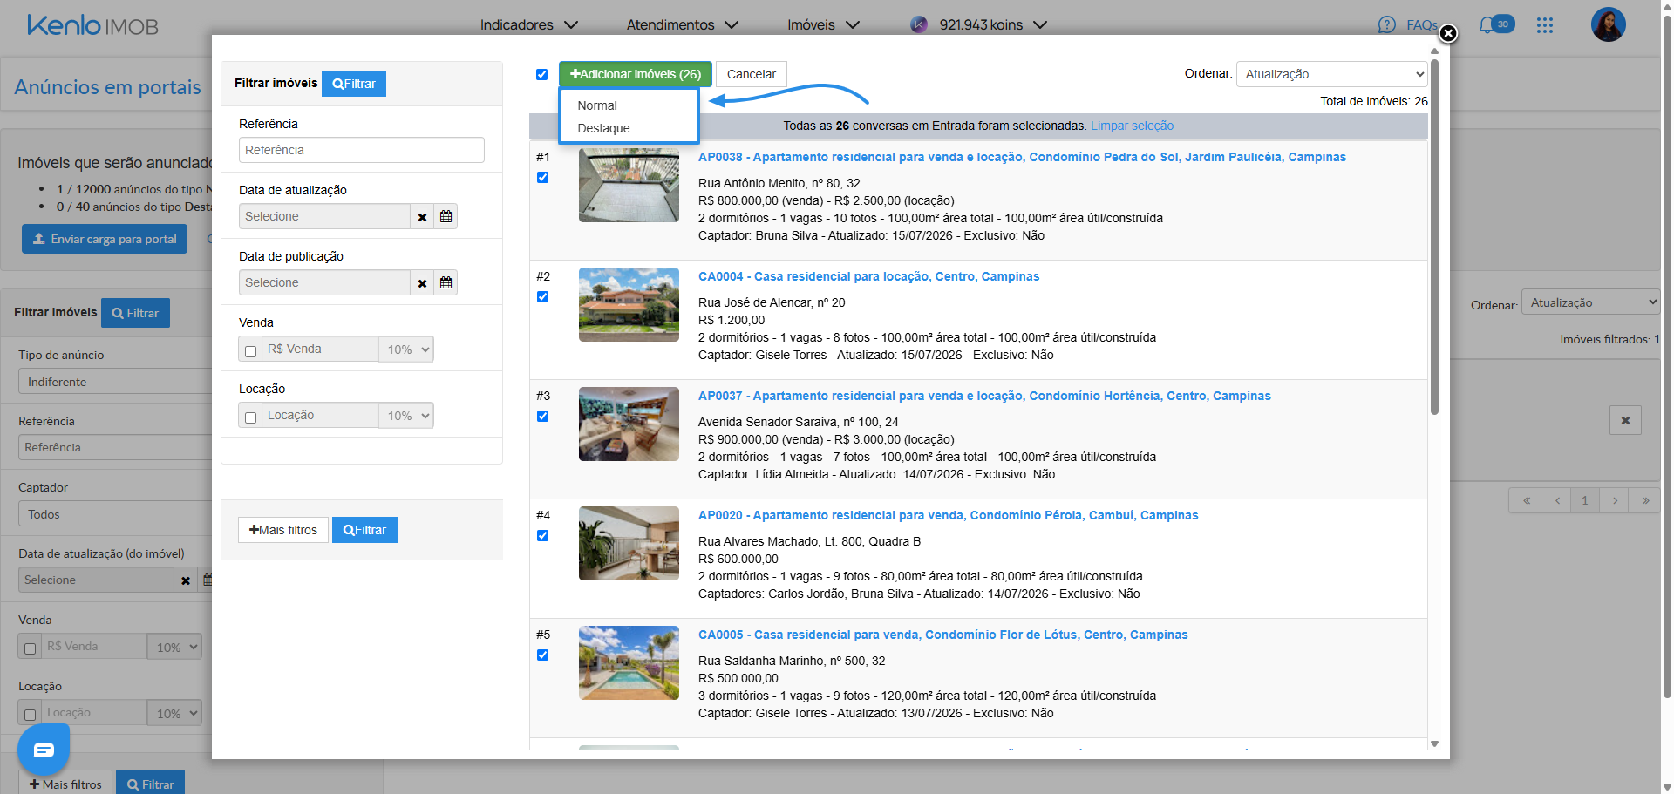The height and width of the screenshot is (794, 1674).
Task: Go to next page in background pagination
Action: click(x=1615, y=500)
